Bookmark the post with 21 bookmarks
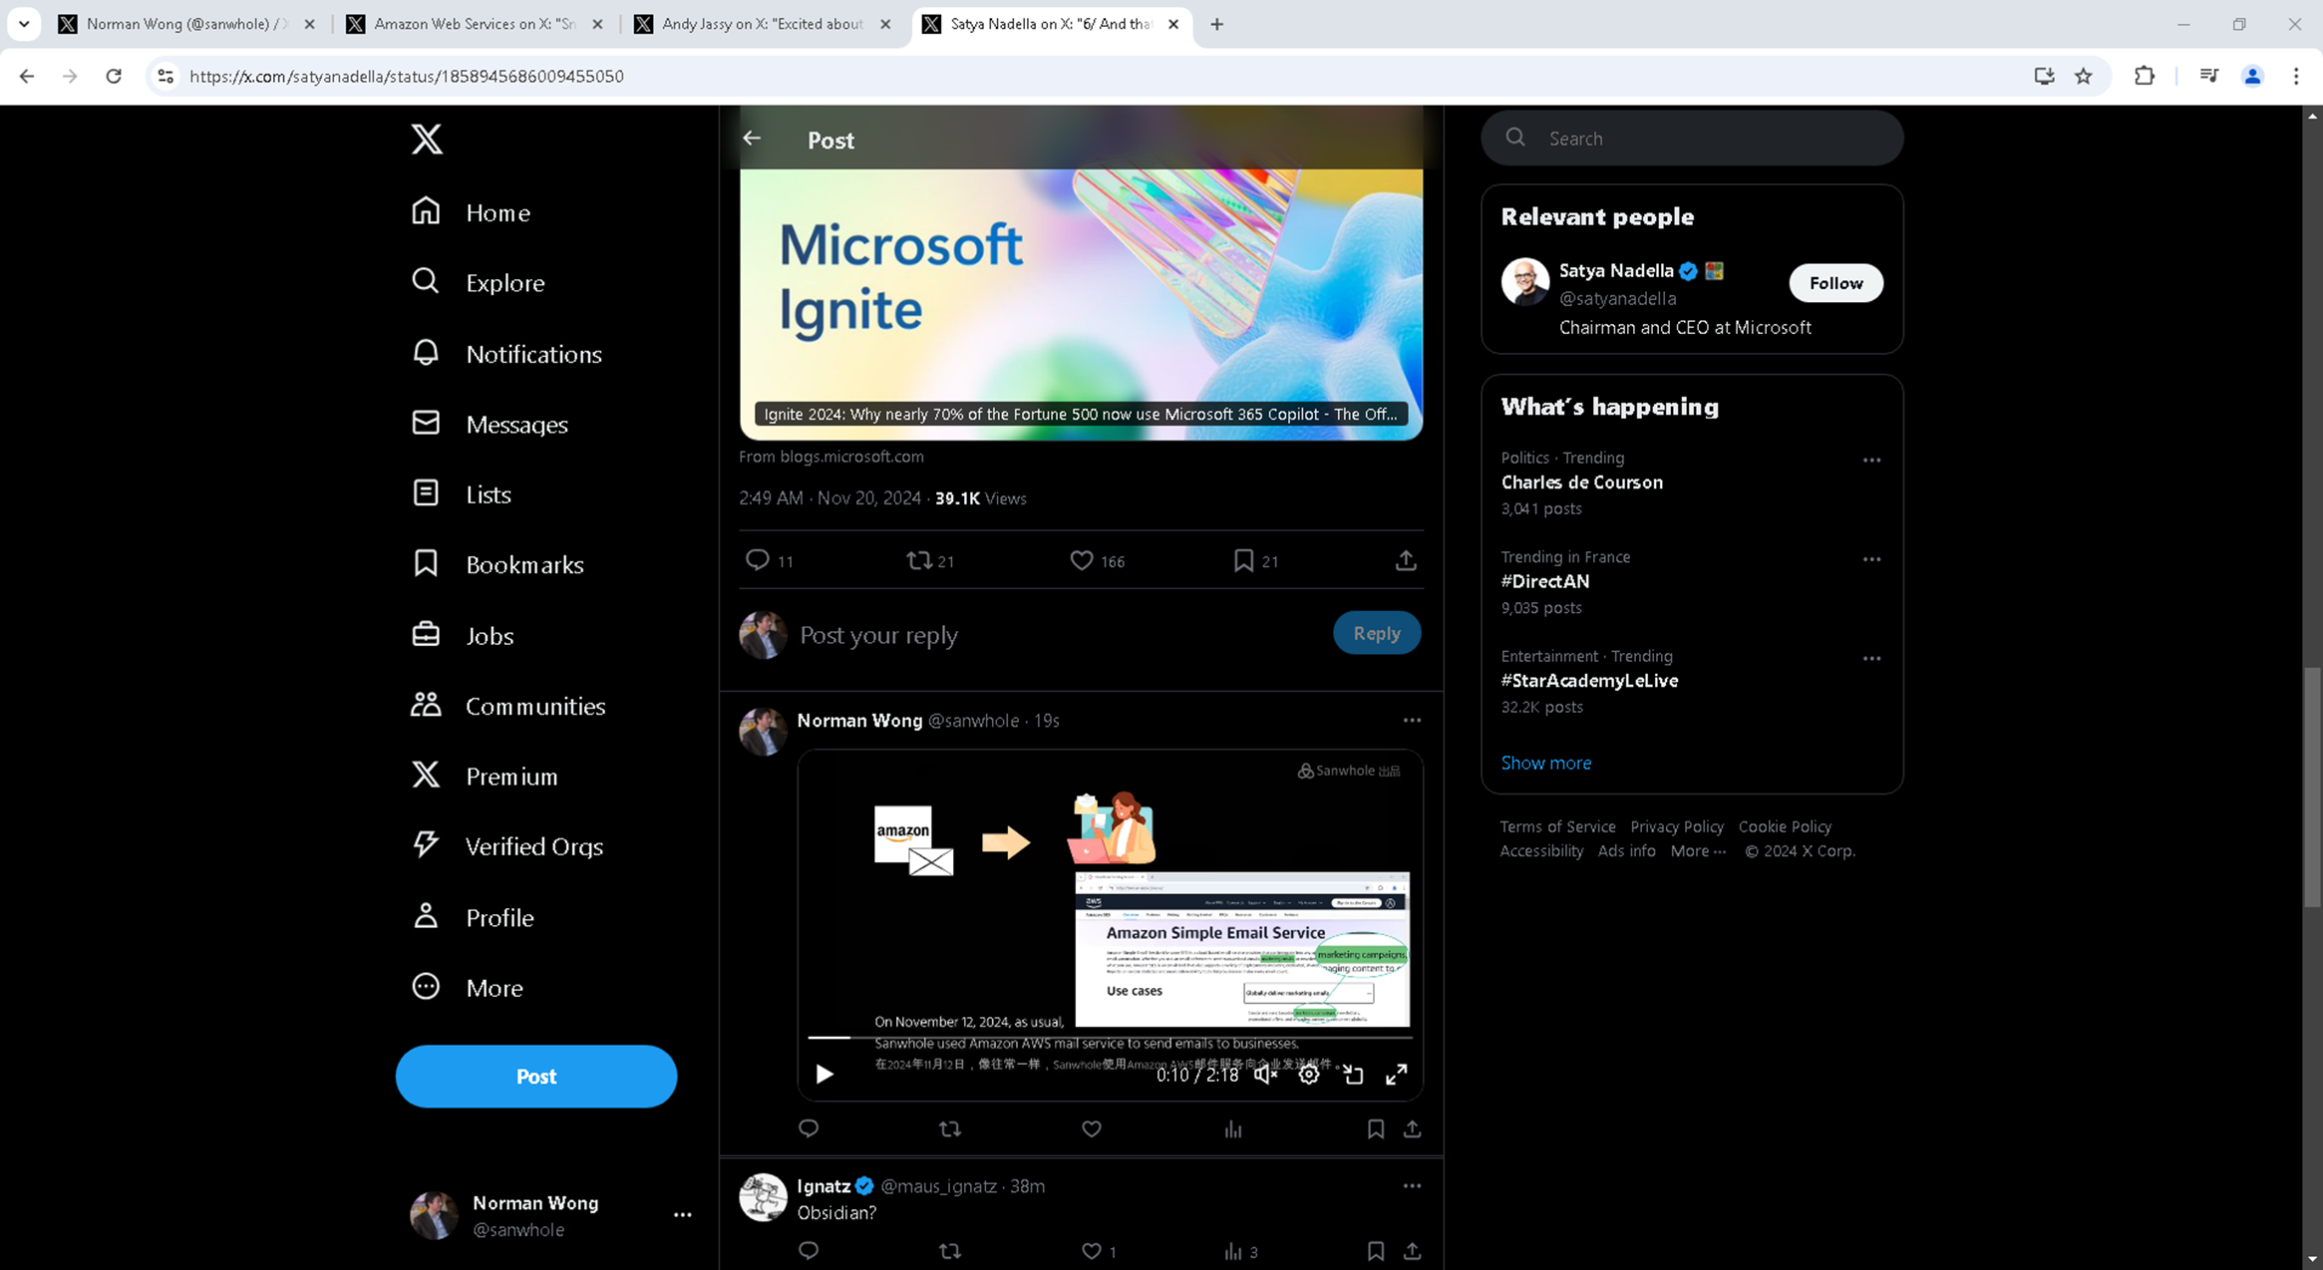The height and width of the screenshot is (1270, 2323). click(1243, 560)
